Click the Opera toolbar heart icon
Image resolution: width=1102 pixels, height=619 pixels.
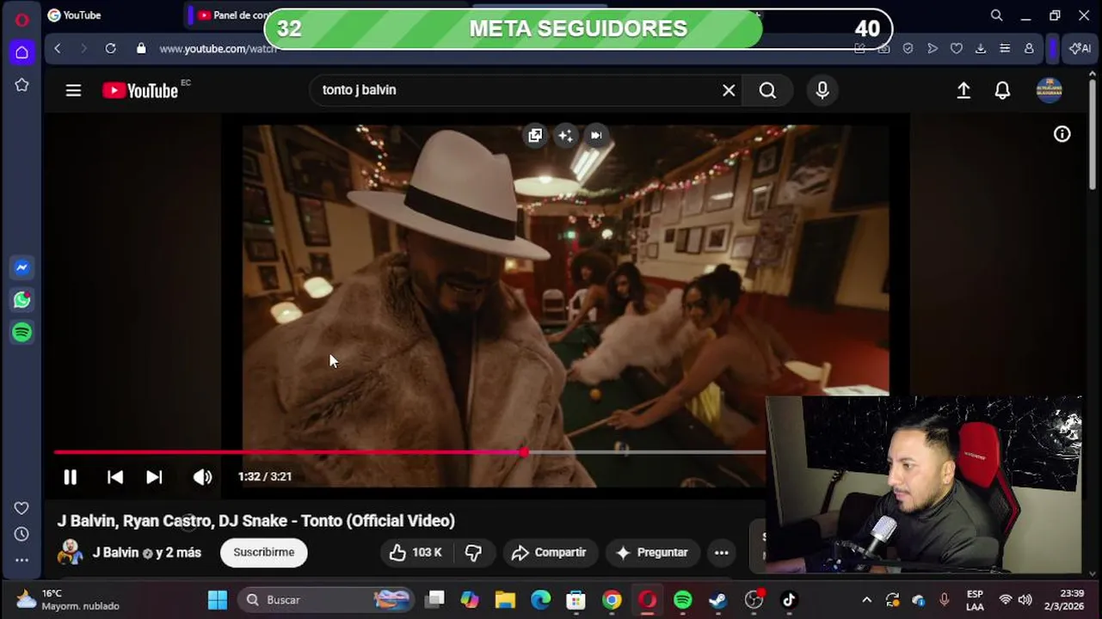point(956,49)
